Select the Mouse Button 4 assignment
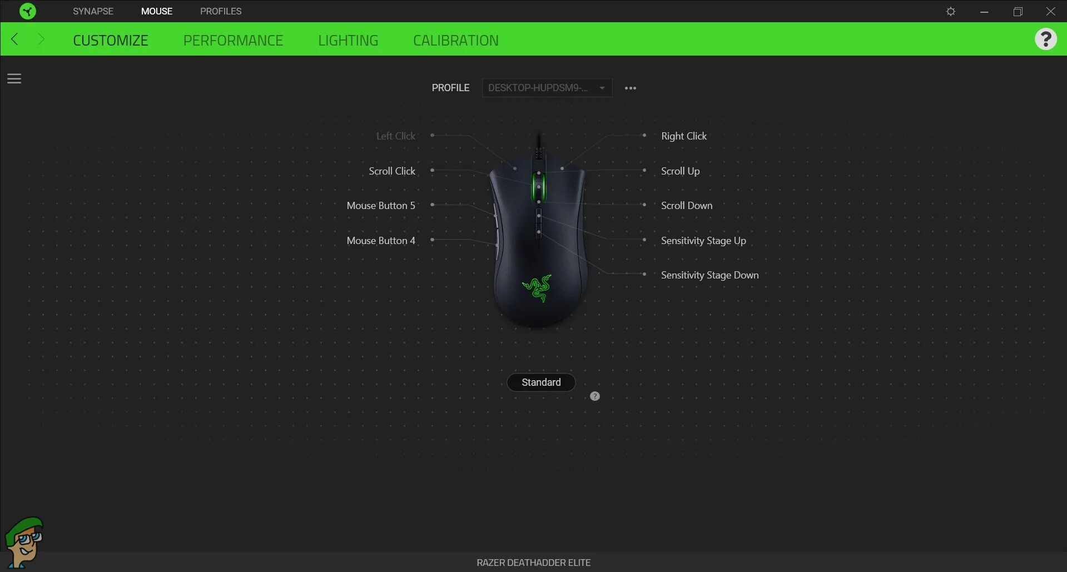This screenshot has height=572, width=1067. point(381,241)
